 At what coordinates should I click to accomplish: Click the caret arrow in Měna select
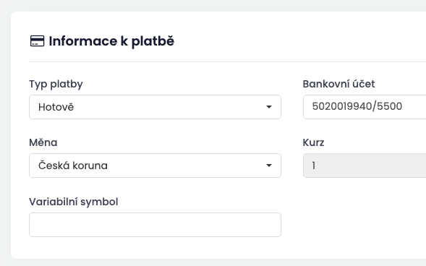click(269, 166)
